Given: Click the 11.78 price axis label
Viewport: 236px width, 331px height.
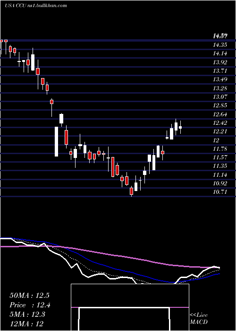Looking at the screenshot, I should pyautogui.click(x=220, y=149).
